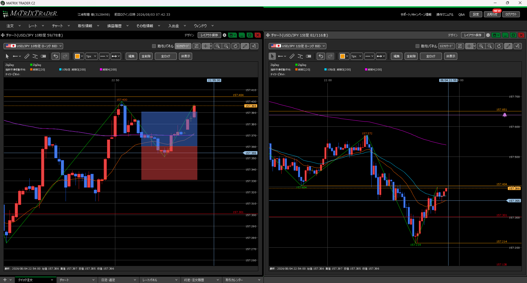Pick the ruler measure tool in the 1分足 chart
Screen dimensions: 527x283
click(x=292, y=56)
